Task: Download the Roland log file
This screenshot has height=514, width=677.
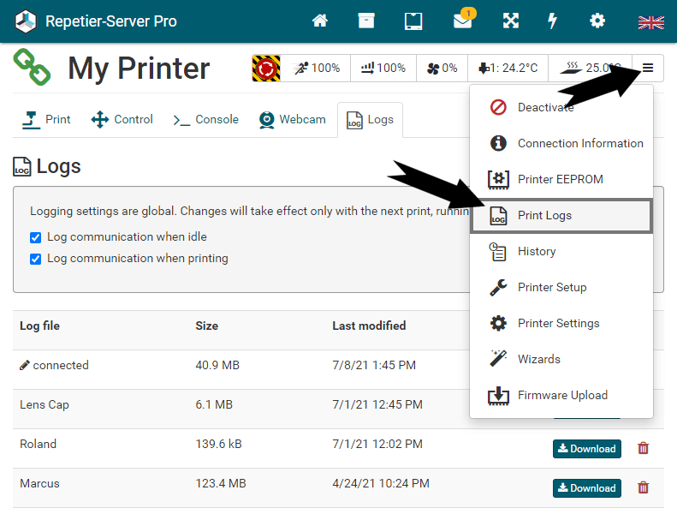Action: pyautogui.click(x=586, y=448)
